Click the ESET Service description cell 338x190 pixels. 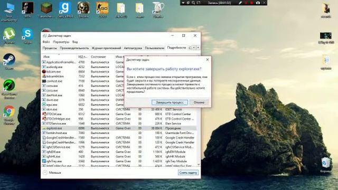click(173, 109)
